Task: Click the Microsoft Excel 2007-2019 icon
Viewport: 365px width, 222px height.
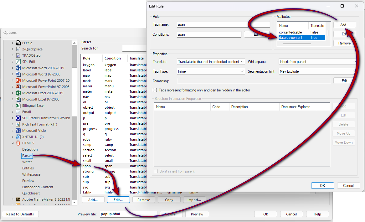Action: click(18, 93)
